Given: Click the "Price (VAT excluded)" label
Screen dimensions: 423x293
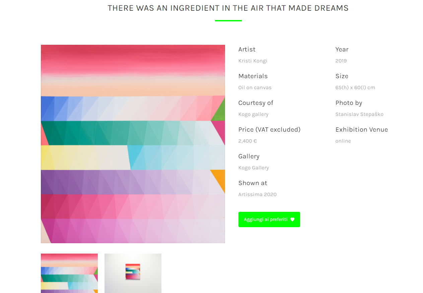Looking at the screenshot, I should [269, 130].
